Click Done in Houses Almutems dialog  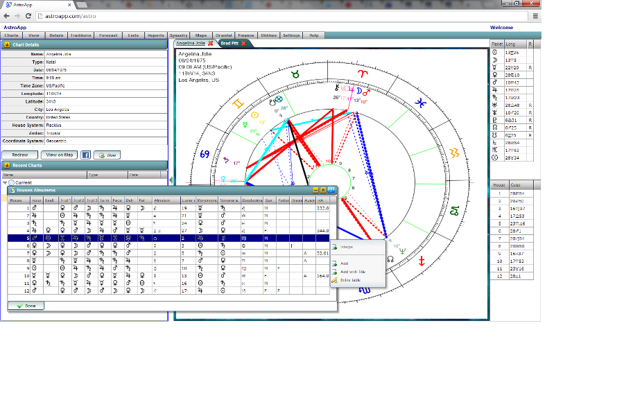[26, 305]
